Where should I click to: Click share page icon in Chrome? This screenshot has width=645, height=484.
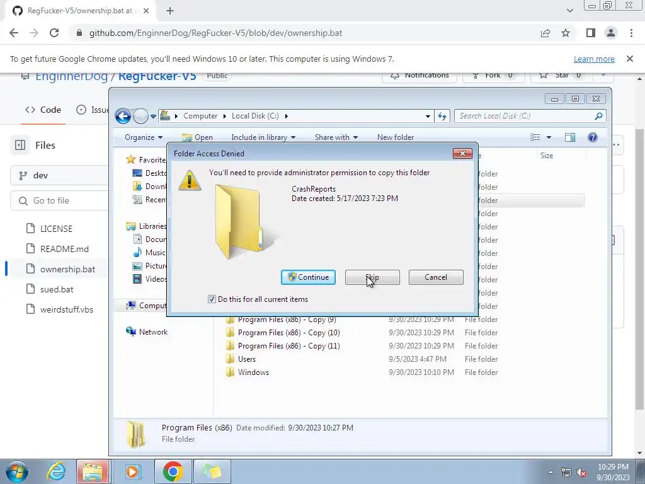click(545, 33)
